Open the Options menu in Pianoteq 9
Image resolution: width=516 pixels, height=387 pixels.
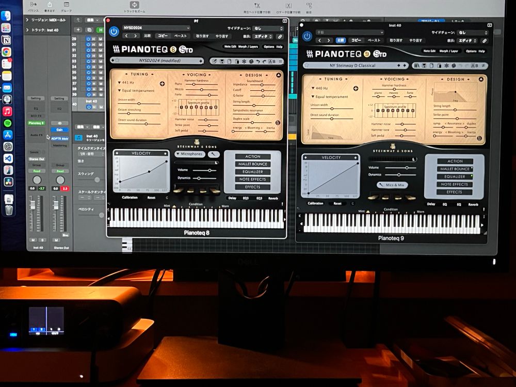click(471, 51)
